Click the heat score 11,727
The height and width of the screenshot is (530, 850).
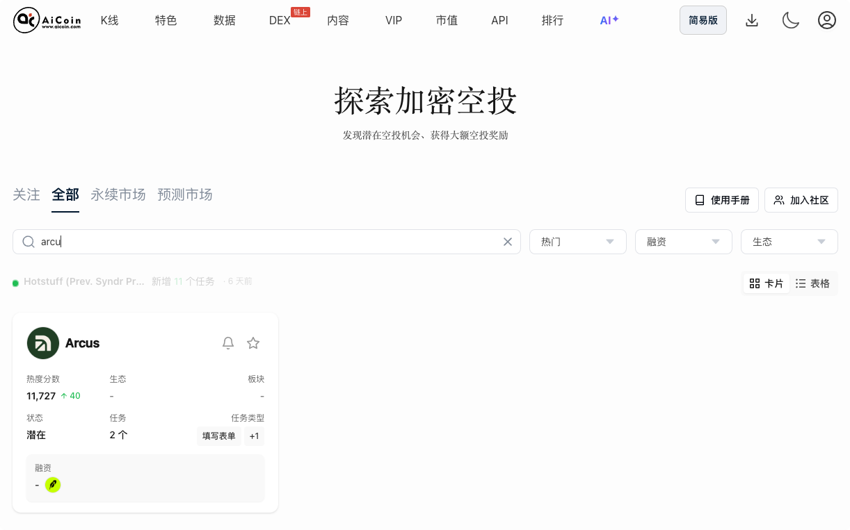click(x=41, y=396)
